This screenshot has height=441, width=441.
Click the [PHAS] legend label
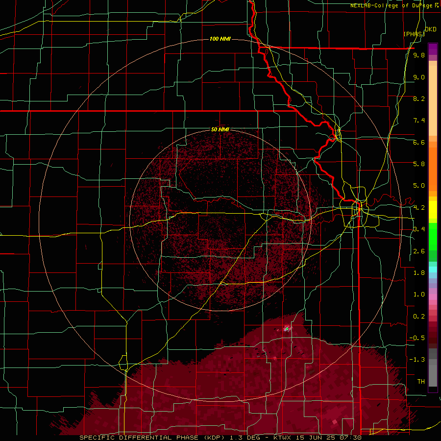point(414,34)
